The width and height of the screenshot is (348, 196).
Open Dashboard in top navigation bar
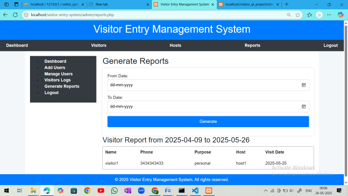[17, 45]
